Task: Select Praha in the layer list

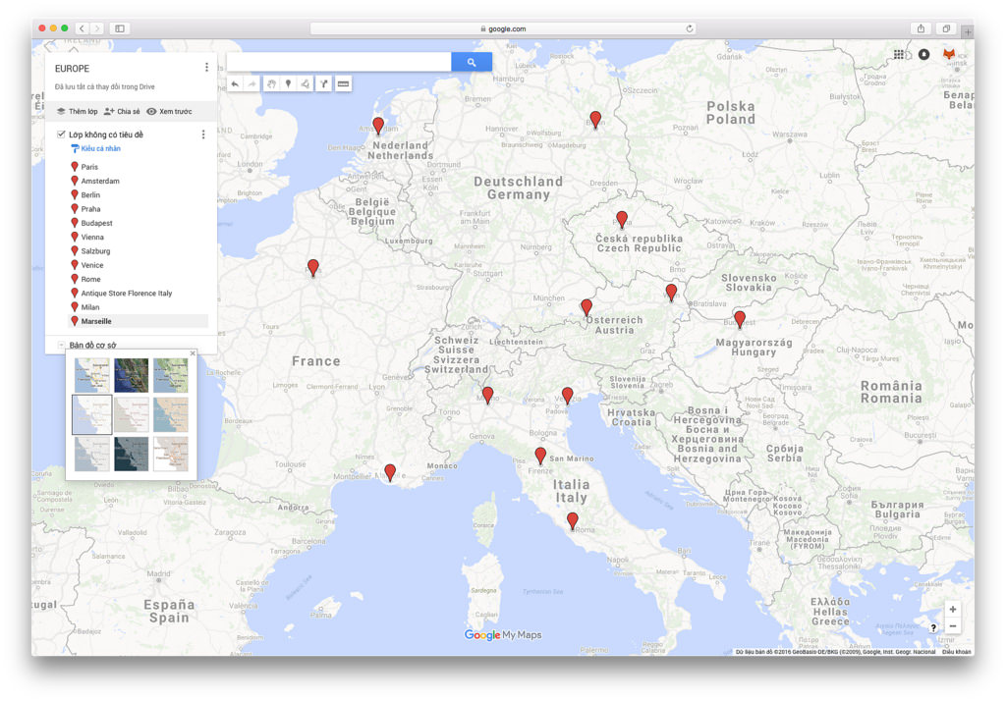Action: [x=90, y=209]
